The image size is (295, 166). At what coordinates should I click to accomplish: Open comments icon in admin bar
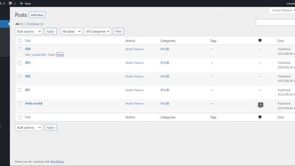10,3
